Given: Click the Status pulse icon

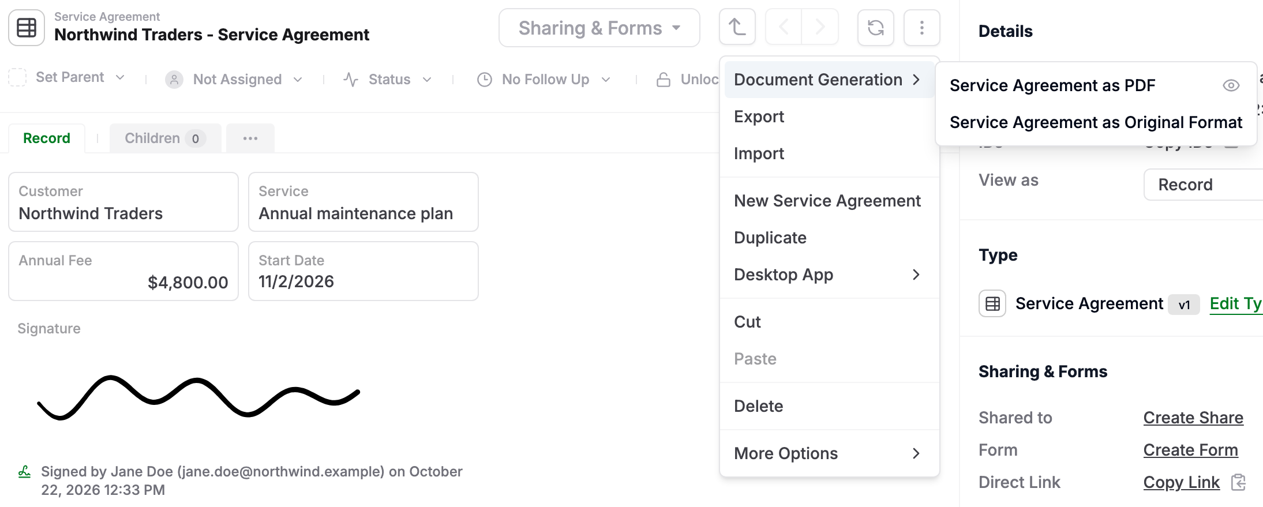Looking at the screenshot, I should pos(351,80).
